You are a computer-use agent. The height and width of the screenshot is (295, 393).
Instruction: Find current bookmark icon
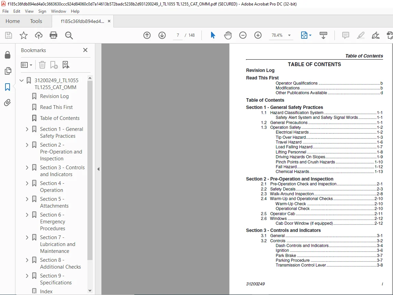click(66, 65)
